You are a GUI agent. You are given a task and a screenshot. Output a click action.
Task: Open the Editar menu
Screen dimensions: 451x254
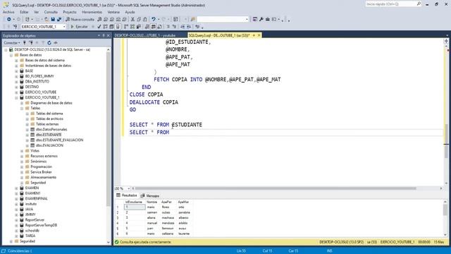(x=24, y=12)
